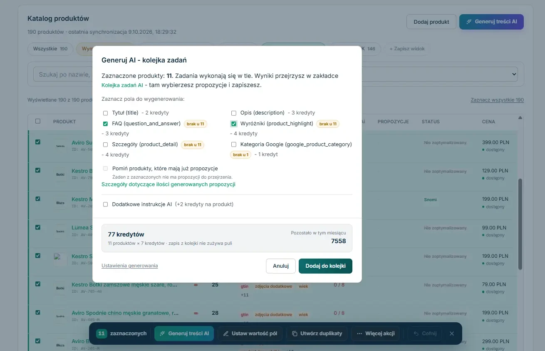Click 77 kredytów summary text
Screen dimensions: 545x351
[126, 234]
